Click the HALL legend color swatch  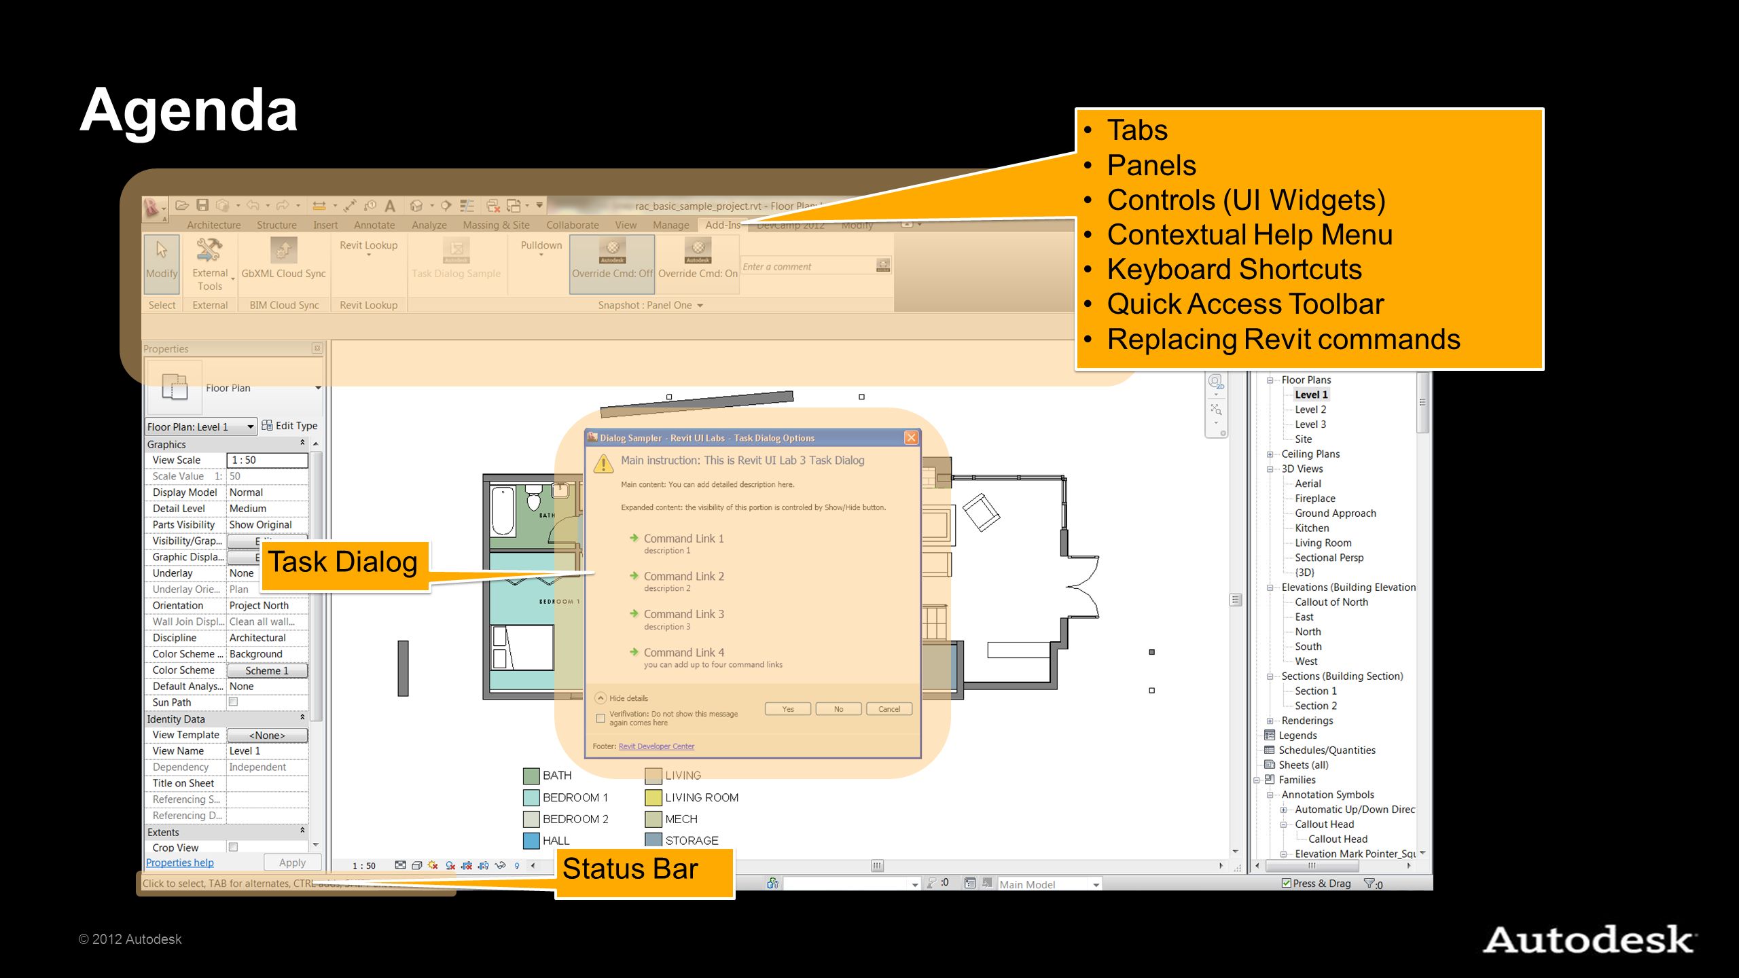tap(531, 840)
